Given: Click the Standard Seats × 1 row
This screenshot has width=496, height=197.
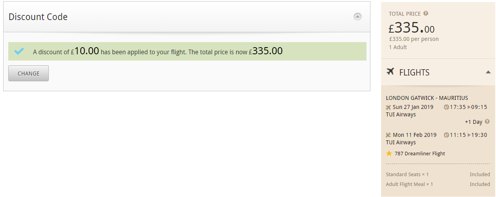Looking at the screenshot, I should [438, 174].
